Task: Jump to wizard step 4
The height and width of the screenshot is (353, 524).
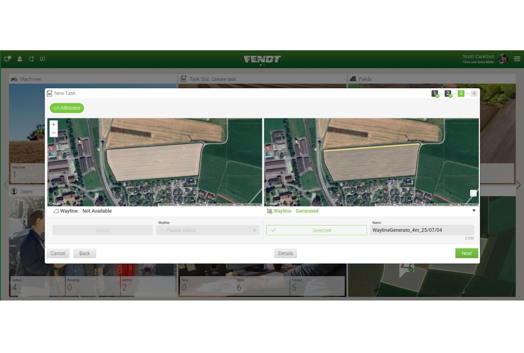Action: point(474,94)
